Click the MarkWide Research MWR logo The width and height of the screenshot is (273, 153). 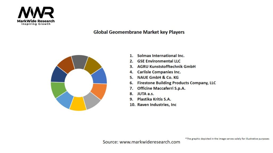coord(36,15)
